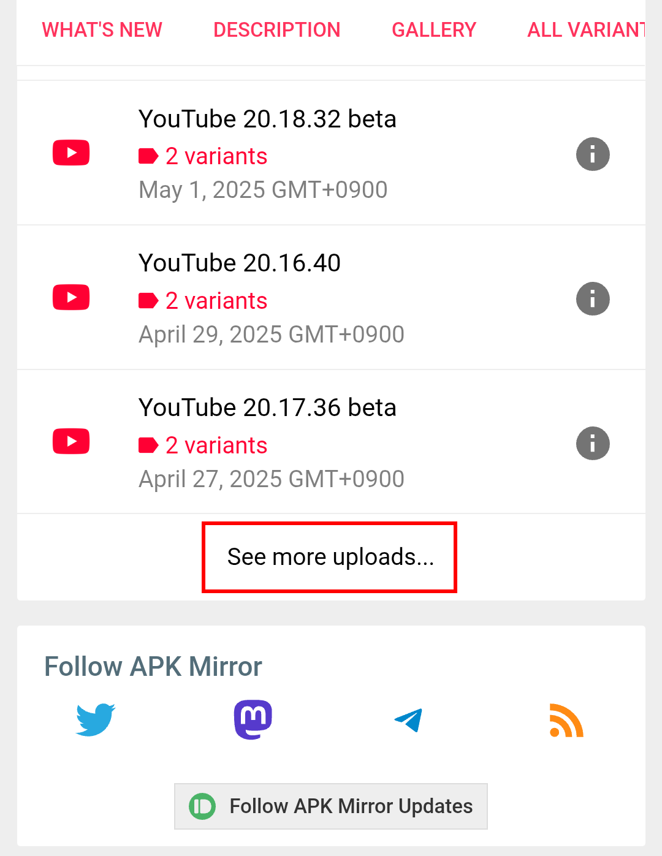View 2 variants of YouTube 20.16.40
Viewport: 662px width, 856px height.
tap(216, 300)
